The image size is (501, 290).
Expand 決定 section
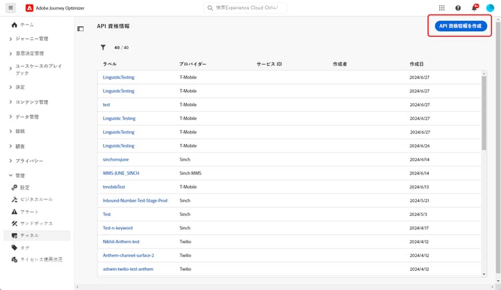(x=11, y=87)
